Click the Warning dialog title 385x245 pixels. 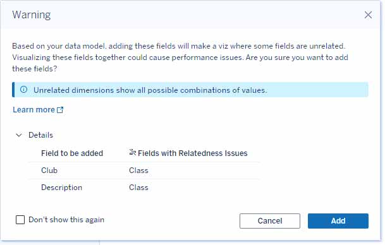click(32, 15)
